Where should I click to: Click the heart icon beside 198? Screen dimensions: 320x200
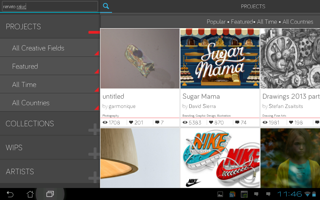coord(291,122)
